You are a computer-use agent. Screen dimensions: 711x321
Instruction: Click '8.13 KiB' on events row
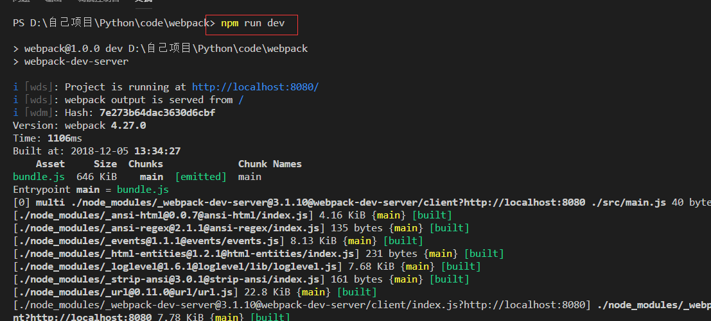coord(313,241)
